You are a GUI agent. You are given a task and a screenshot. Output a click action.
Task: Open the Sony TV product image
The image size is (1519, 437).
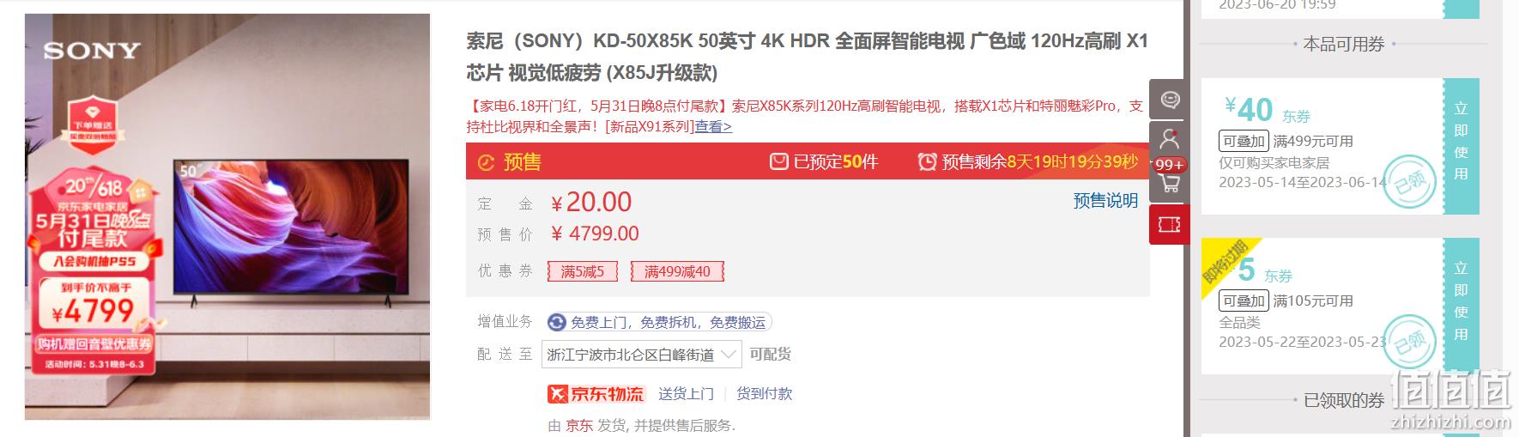(227, 216)
